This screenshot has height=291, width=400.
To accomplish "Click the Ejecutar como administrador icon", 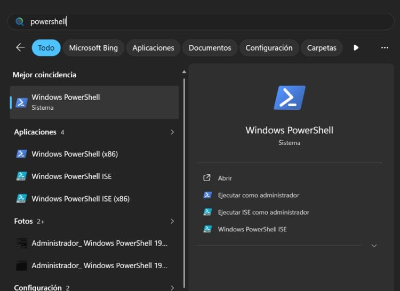I will tap(207, 195).
